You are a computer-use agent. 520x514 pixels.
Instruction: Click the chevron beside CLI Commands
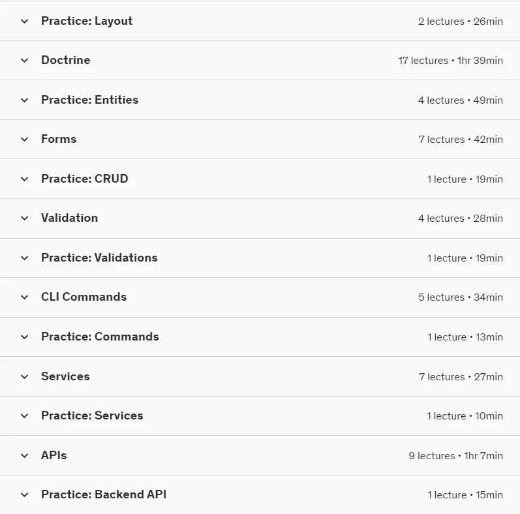click(x=24, y=297)
